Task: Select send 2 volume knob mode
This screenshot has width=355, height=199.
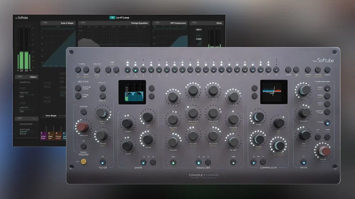Action: tap(327, 96)
